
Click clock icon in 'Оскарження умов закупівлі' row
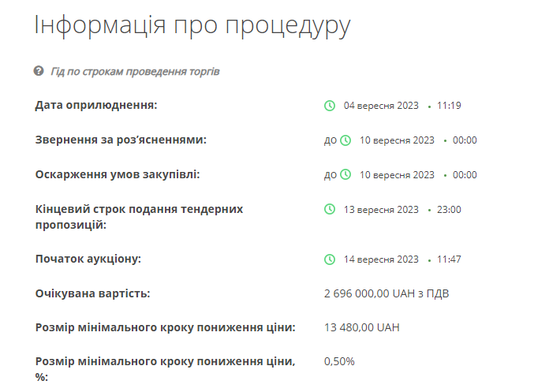[345, 175]
